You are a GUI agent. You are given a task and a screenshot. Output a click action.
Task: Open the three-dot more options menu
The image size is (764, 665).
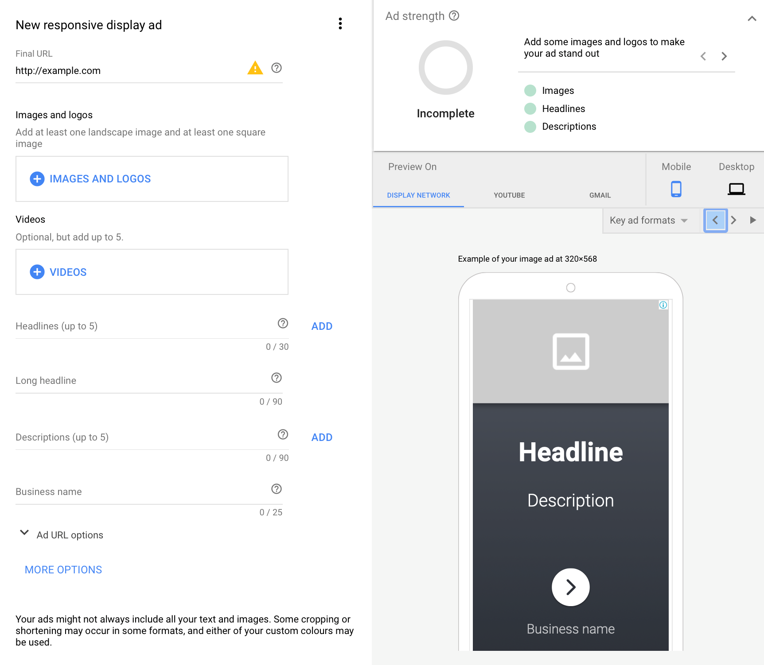340,24
